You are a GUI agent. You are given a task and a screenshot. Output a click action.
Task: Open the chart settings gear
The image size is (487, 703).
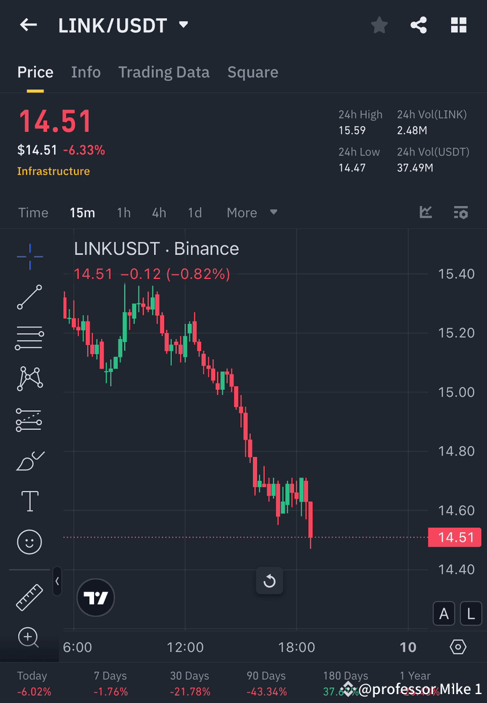458,646
